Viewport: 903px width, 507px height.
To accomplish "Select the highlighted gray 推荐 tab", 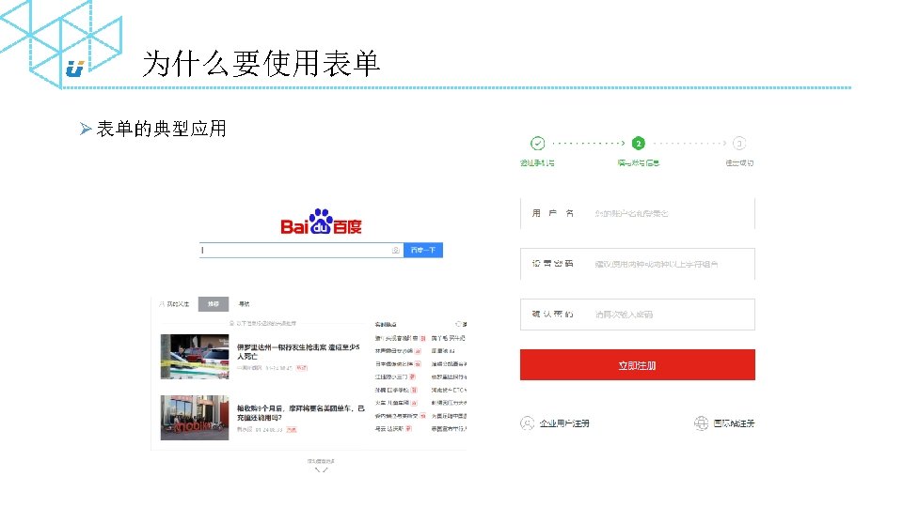I will pos(214,304).
